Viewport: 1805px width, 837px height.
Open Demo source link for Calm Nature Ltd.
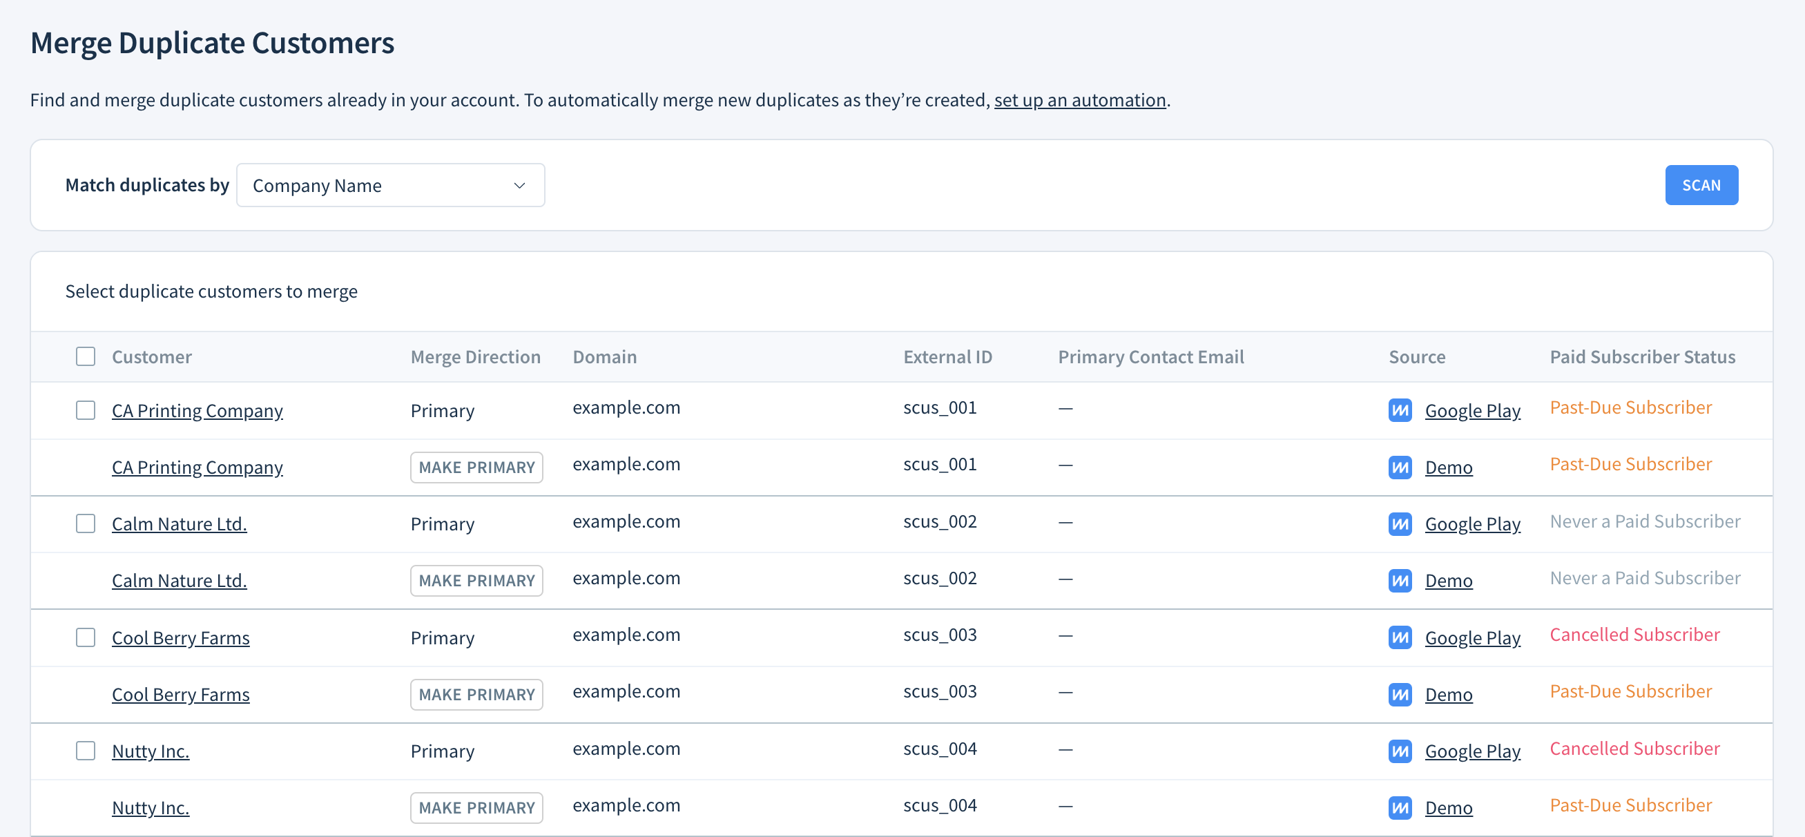click(x=1448, y=580)
